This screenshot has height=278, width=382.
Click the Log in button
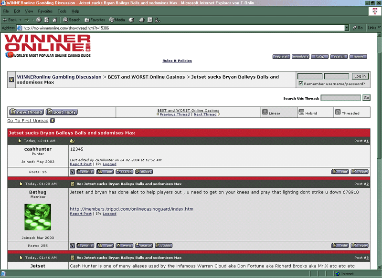pos(360,76)
